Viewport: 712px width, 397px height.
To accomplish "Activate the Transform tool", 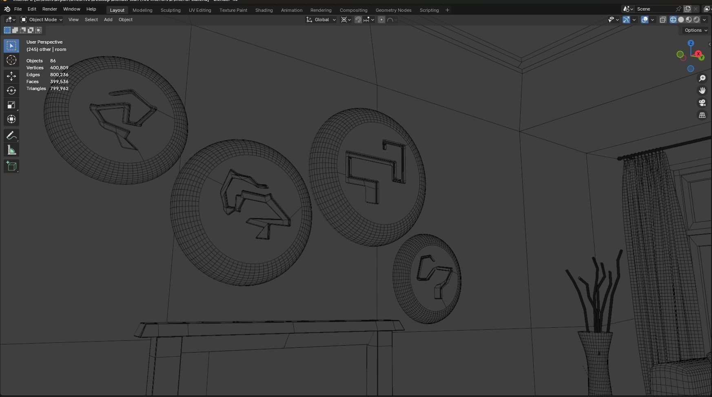I will 11,119.
